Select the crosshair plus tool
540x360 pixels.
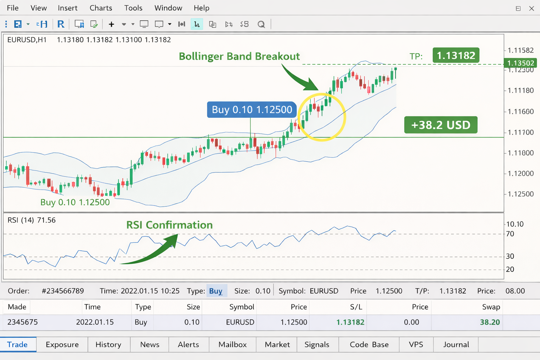[x=111, y=24]
